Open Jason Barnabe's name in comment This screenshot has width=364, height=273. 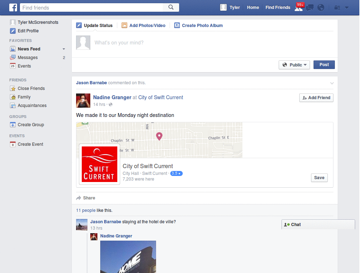106,222
